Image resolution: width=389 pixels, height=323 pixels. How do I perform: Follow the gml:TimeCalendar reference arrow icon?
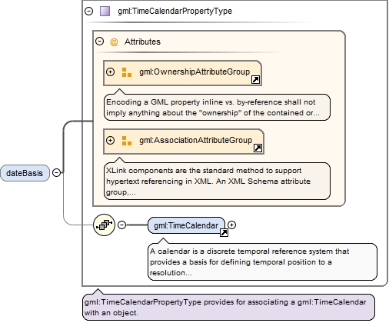point(224,232)
